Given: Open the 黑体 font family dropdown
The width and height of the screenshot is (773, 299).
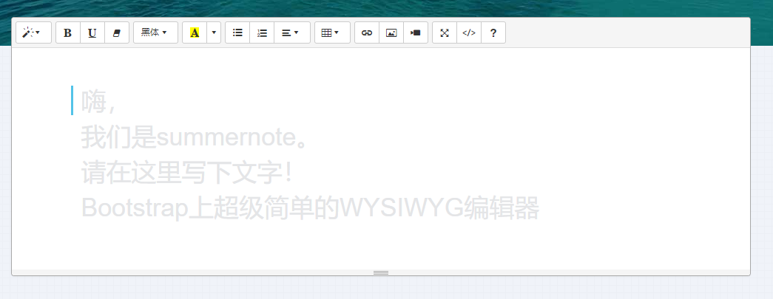Looking at the screenshot, I should 155,32.
